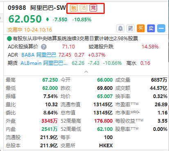
Task: Click the 总股本 label
Action: [x=13, y=146]
